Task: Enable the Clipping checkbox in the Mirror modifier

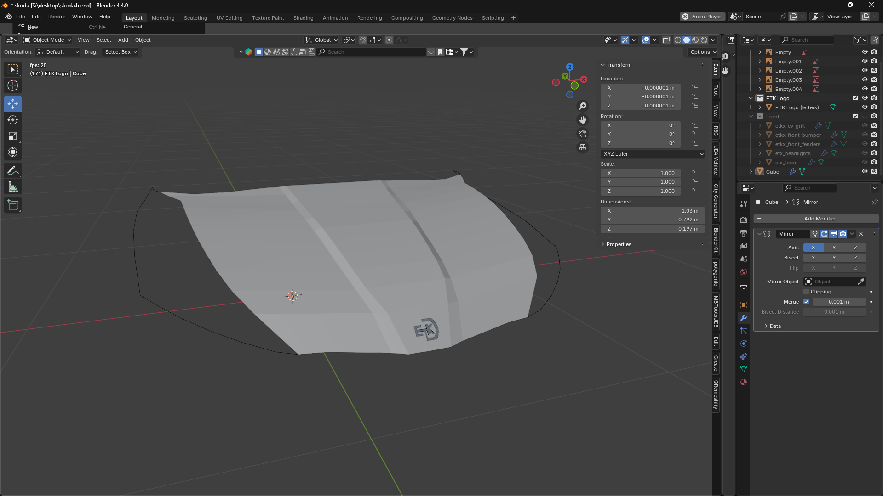Action: click(x=806, y=292)
